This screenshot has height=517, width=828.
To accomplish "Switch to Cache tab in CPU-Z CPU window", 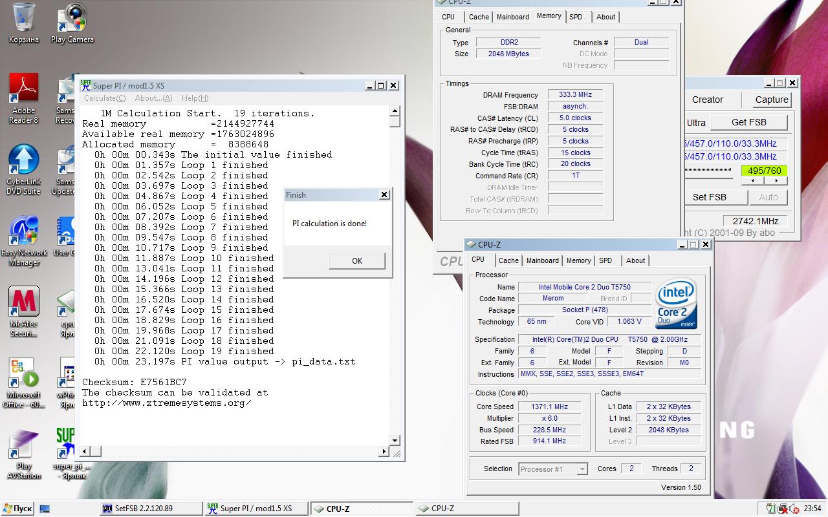I will pos(508,260).
